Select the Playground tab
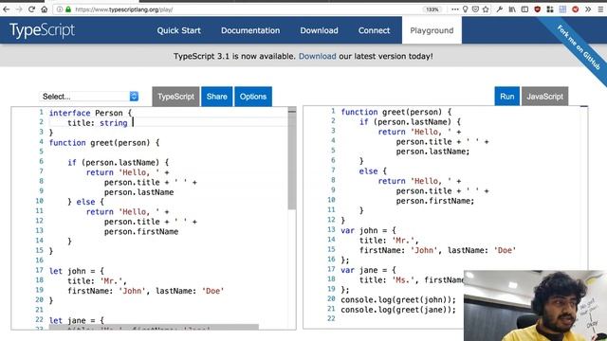 [432, 30]
